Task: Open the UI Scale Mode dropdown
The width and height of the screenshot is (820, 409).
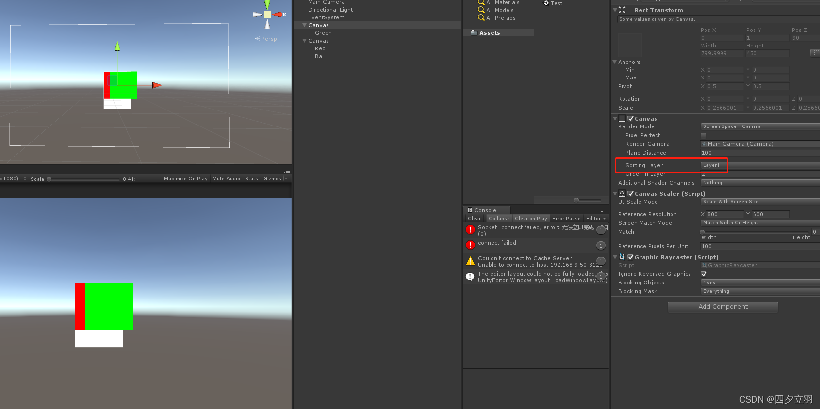Action: (x=760, y=202)
